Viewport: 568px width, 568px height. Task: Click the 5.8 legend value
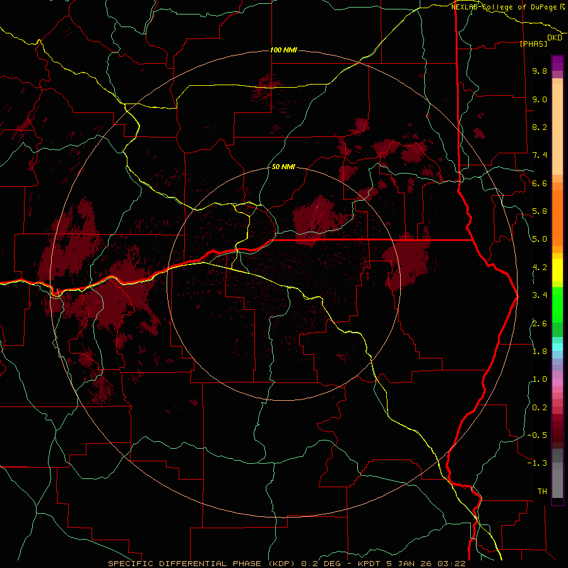pos(540,211)
